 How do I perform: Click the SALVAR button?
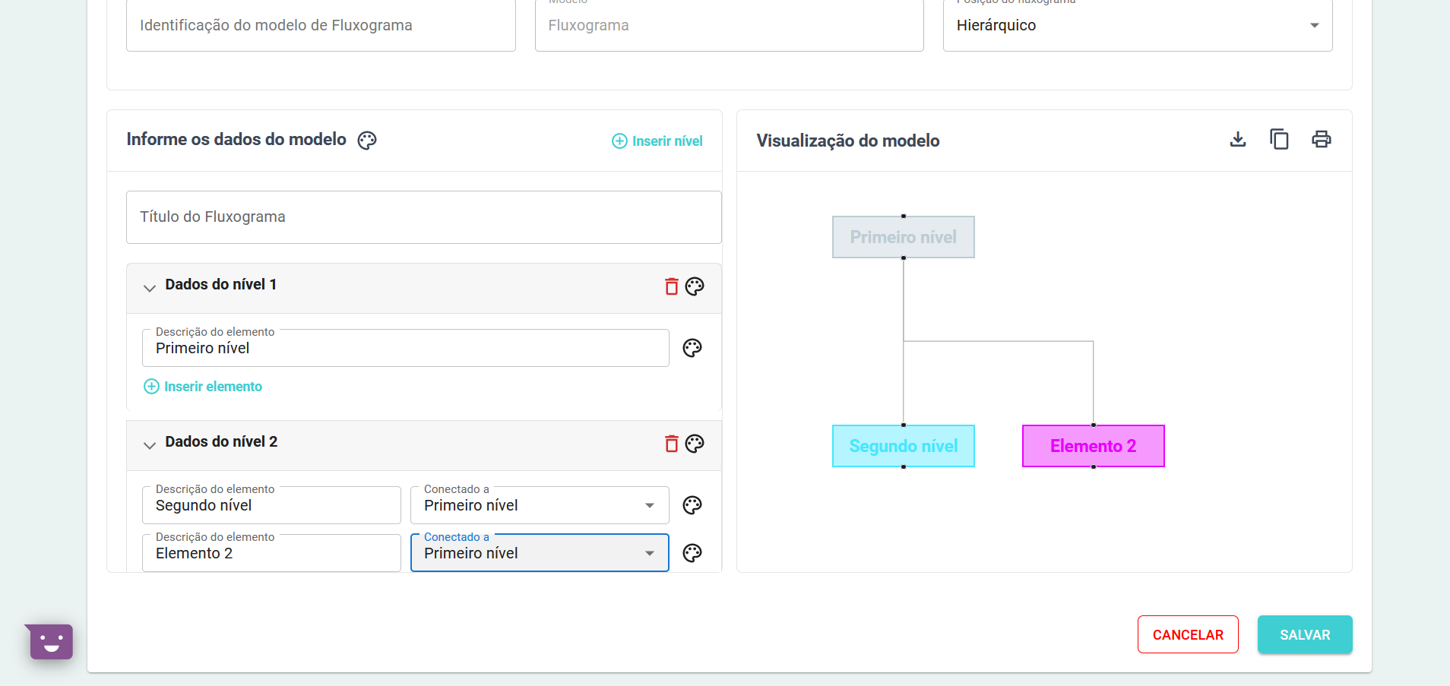[1305, 634]
